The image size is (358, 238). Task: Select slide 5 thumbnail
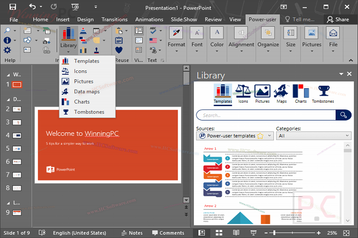pyautogui.click(x=17, y=149)
